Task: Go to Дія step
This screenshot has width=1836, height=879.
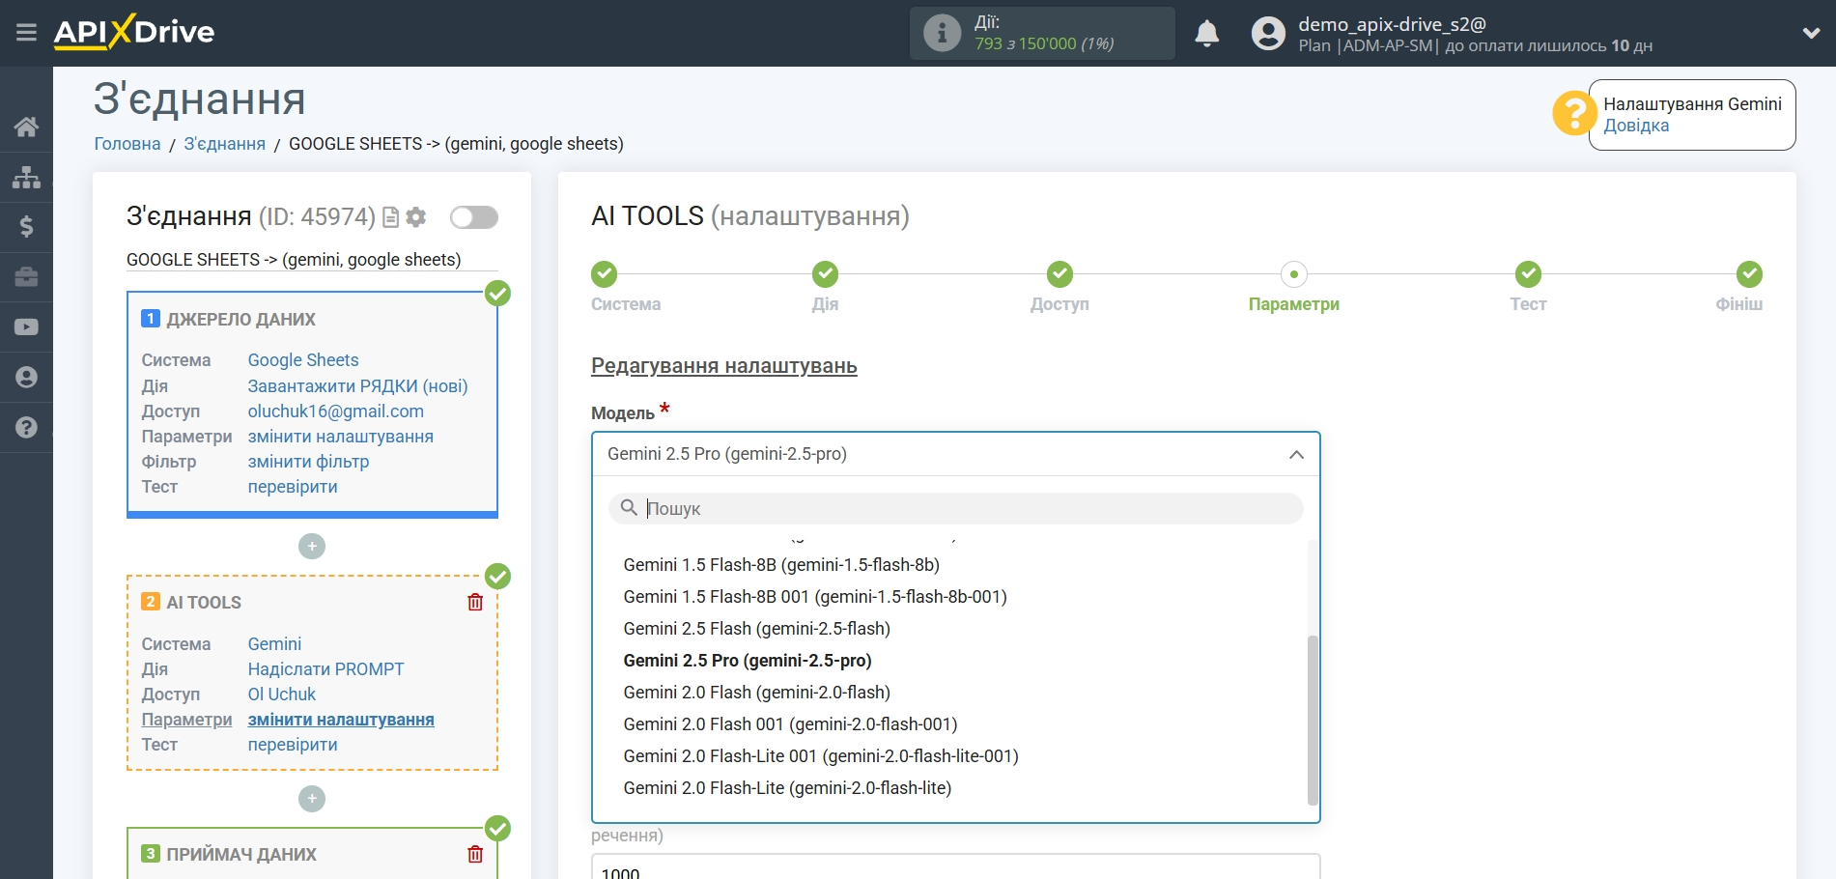Action: click(x=825, y=274)
